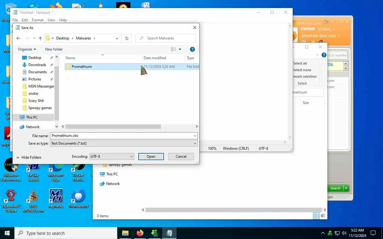
Task: Open Notepad File menu
Action: click(15, 20)
